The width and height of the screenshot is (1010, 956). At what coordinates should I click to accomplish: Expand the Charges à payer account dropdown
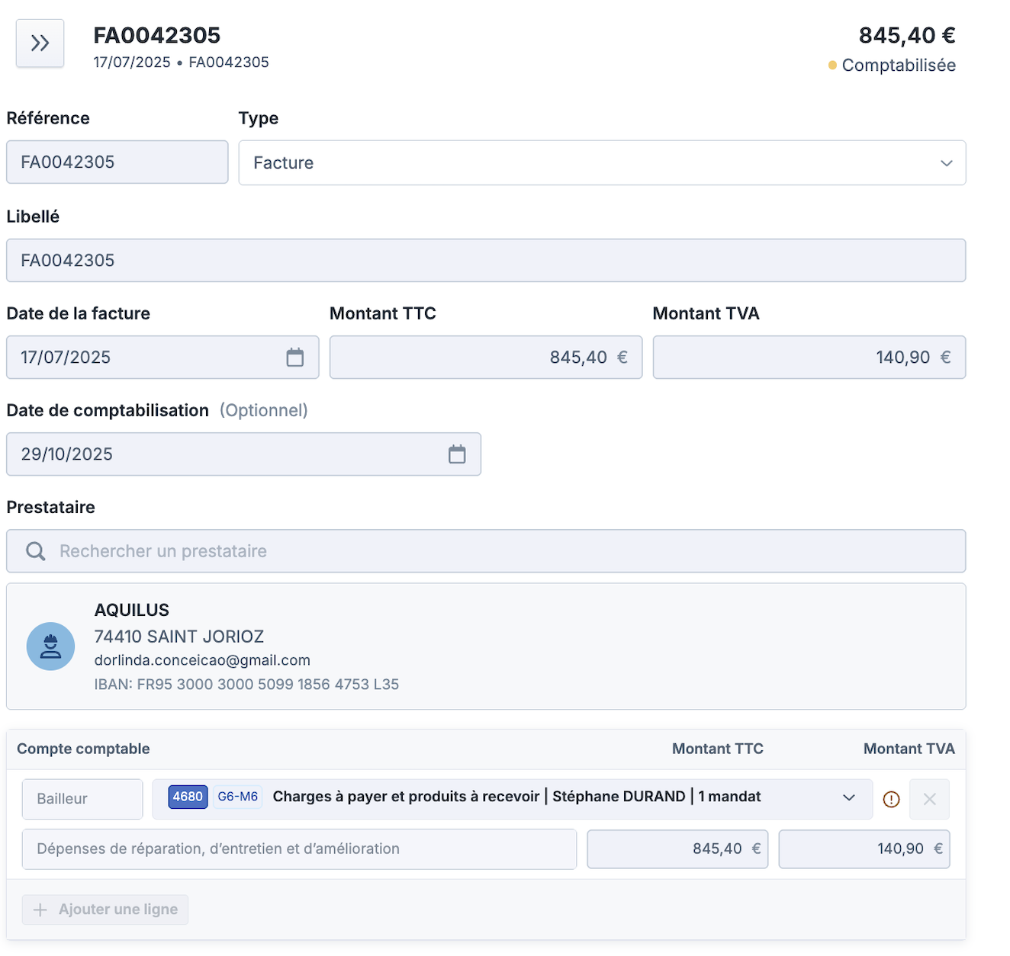(x=848, y=797)
